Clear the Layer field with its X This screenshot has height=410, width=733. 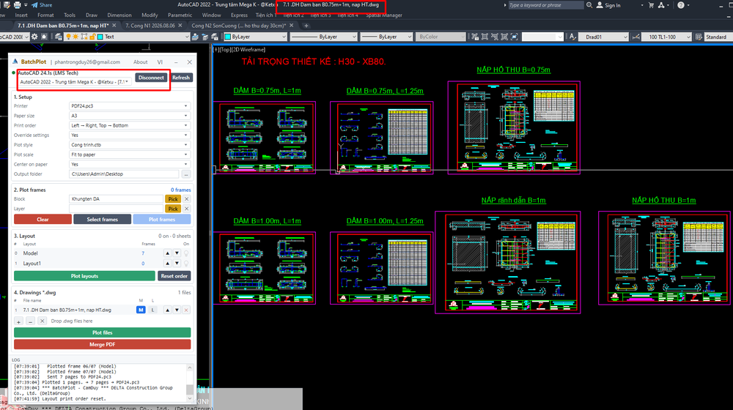click(x=186, y=209)
